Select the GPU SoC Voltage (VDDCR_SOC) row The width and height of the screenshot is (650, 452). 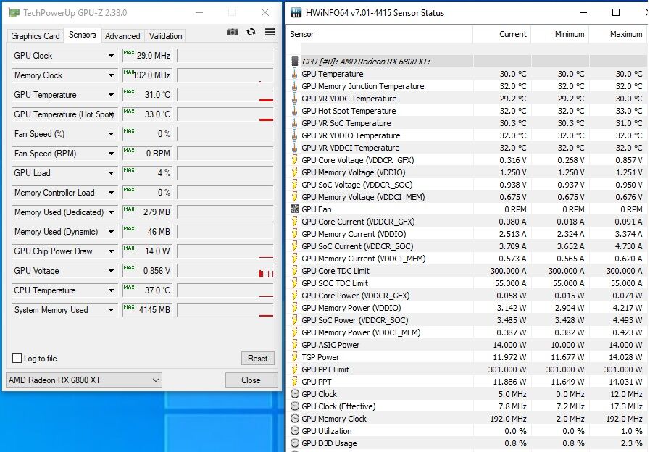pyautogui.click(x=467, y=185)
